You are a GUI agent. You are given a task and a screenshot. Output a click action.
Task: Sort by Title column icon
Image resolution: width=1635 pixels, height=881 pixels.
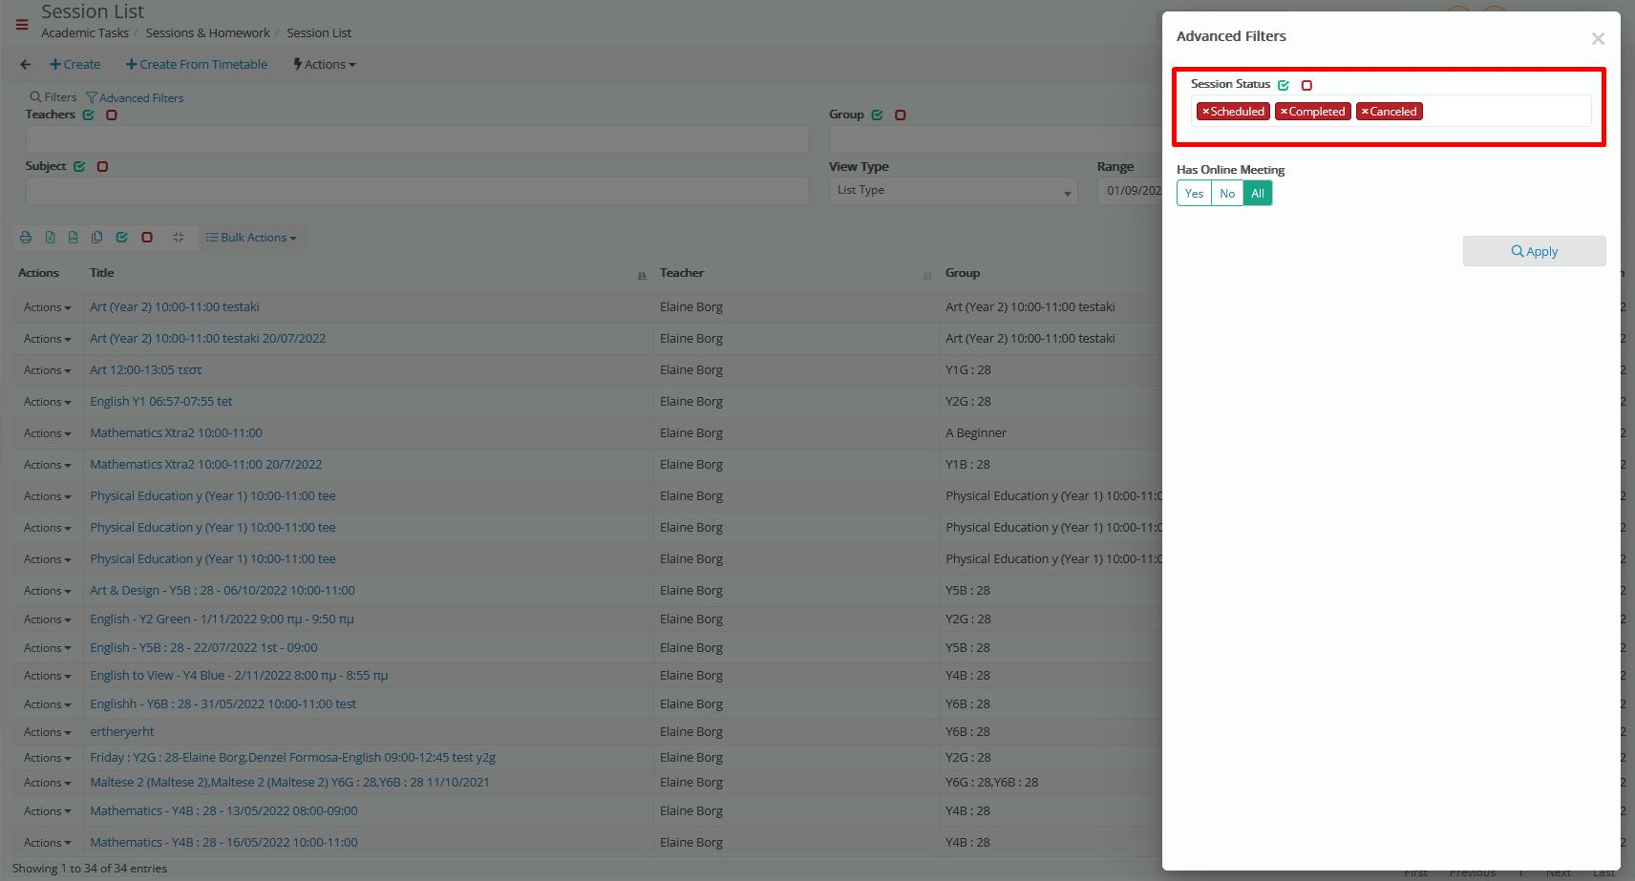(x=642, y=276)
